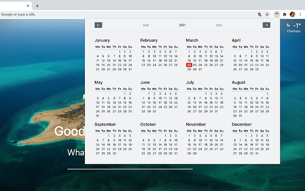Select July 4
The width and height of the screenshot is (305, 191).
pos(222,94)
